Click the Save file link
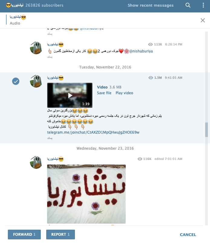 [x=104, y=93]
